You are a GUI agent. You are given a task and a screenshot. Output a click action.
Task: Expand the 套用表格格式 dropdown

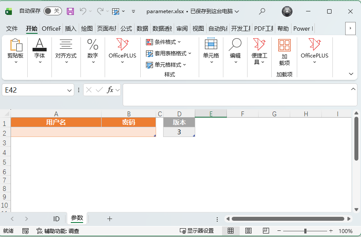pos(169,54)
